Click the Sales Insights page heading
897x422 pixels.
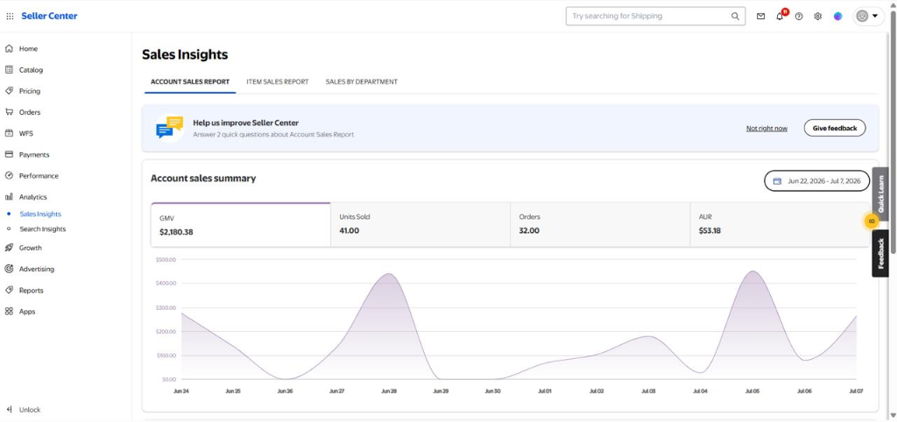click(x=185, y=54)
